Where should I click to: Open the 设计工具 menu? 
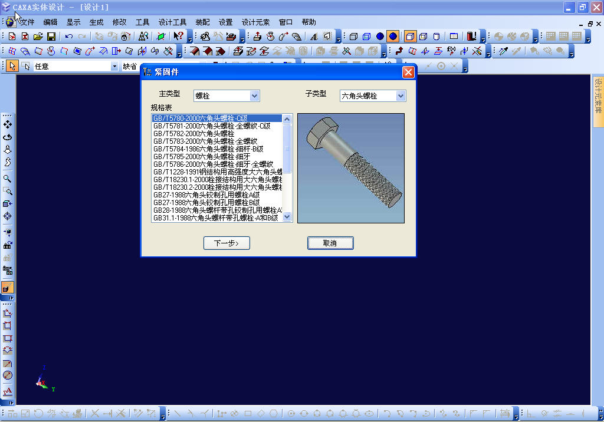(x=173, y=22)
